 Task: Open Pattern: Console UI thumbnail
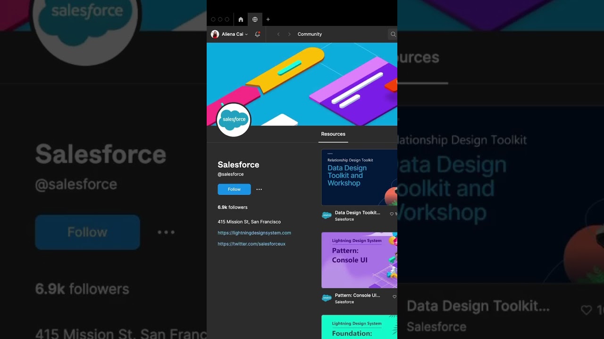click(359, 260)
